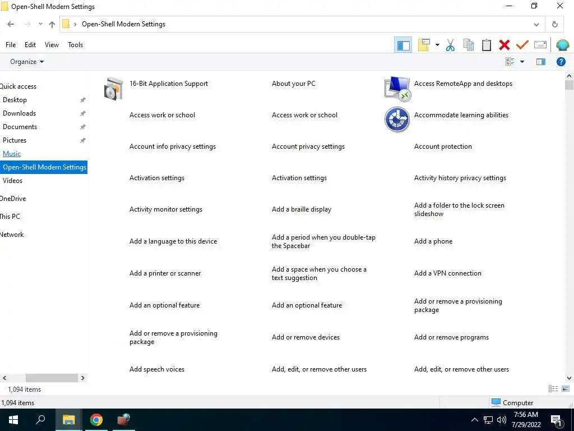Image resolution: width=574 pixels, height=431 pixels.
Task: Open Accommodate learning abilities icon
Action: pyautogui.click(x=397, y=120)
